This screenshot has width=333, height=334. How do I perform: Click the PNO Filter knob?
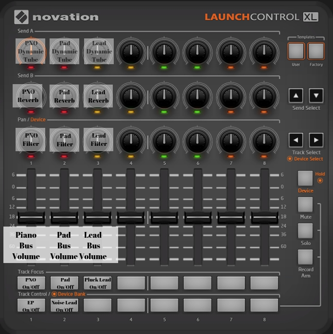click(x=31, y=141)
